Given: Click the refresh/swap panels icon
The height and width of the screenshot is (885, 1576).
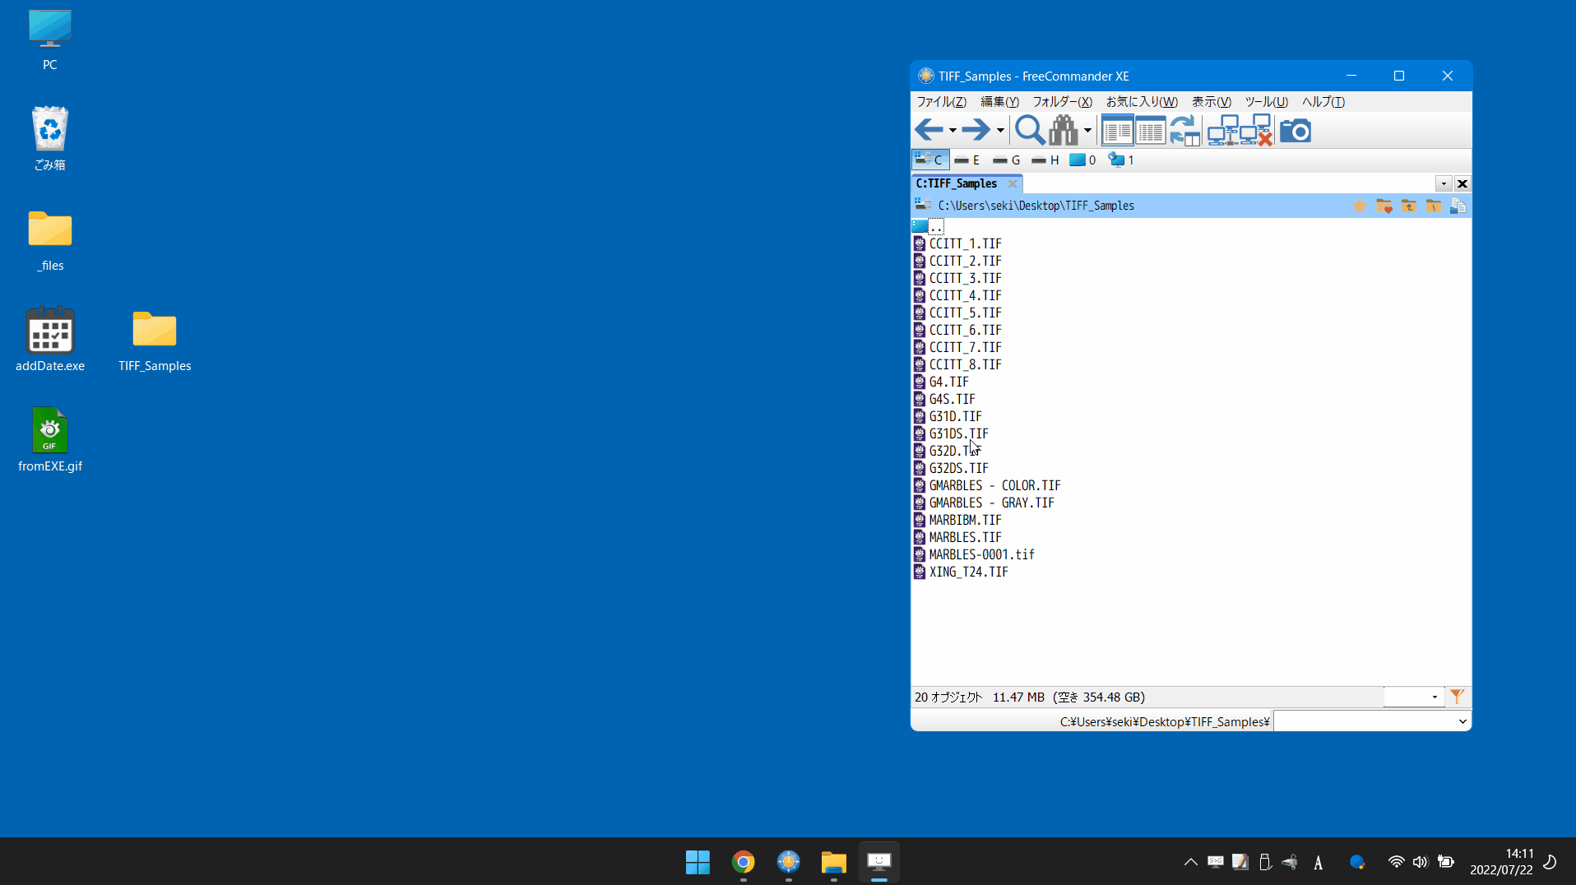Looking at the screenshot, I should [x=1184, y=130].
